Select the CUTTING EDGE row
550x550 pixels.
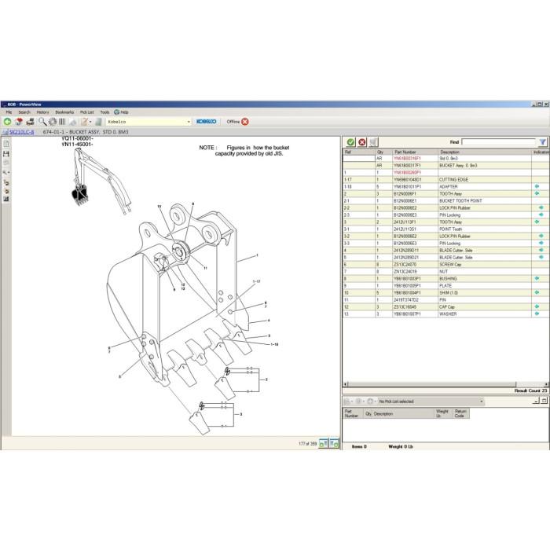(x=445, y=180)
